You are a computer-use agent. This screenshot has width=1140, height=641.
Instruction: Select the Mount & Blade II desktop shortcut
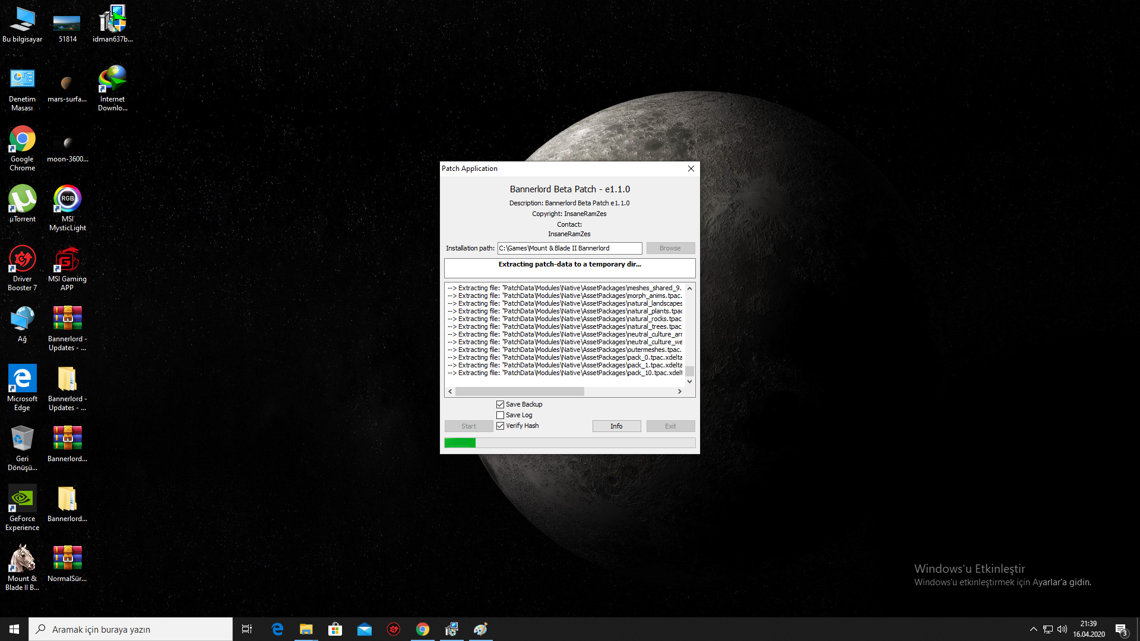point(23,569)
